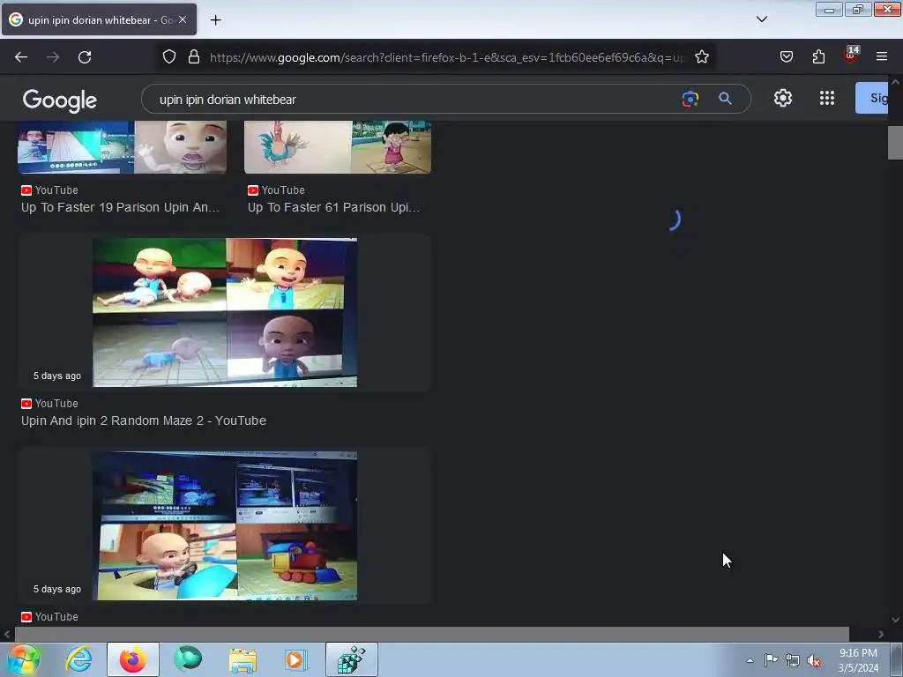
Task: Open Upin And ipin 2 Random Maze 2 link
Action: pyautogui.click(x=144, y=420)
